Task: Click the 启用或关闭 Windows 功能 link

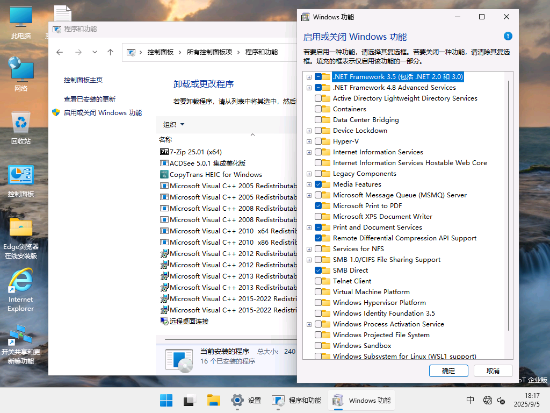Action: click(x=103, y=113)
